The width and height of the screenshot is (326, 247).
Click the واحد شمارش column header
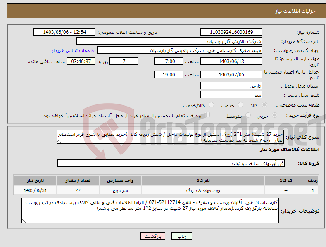(x=120, y=180)
